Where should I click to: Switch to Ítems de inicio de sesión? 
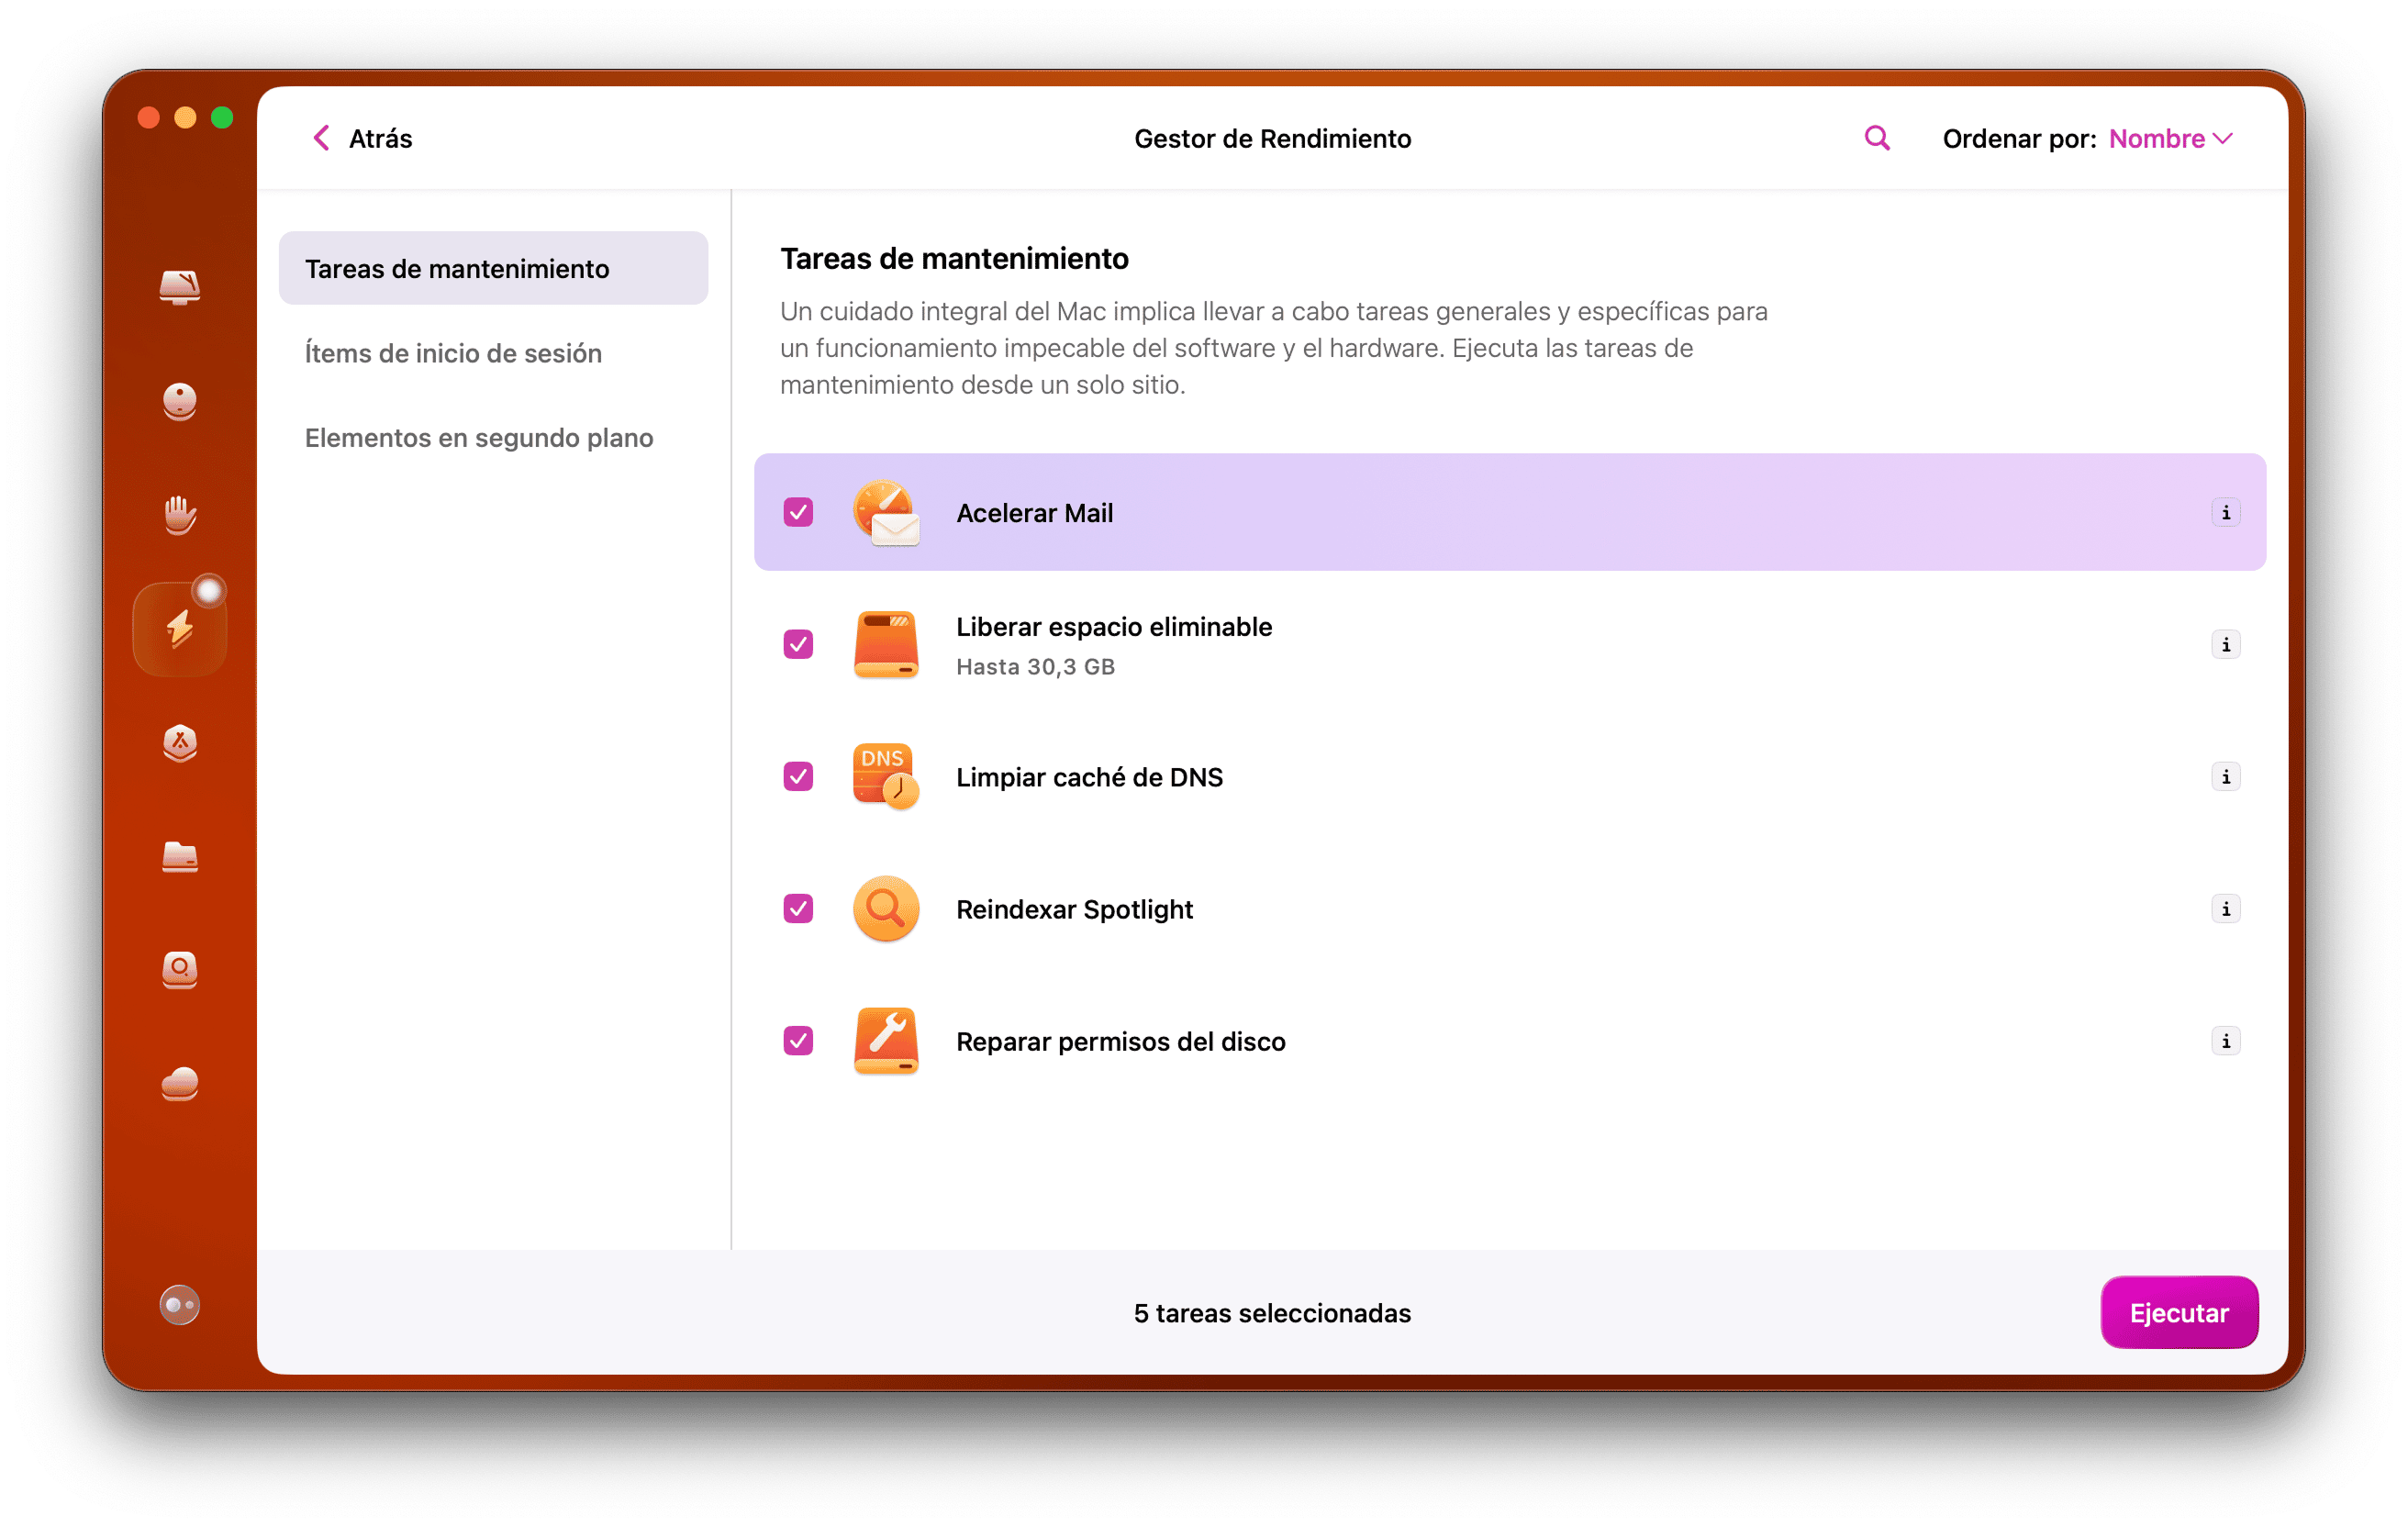(x=453, y=353)
